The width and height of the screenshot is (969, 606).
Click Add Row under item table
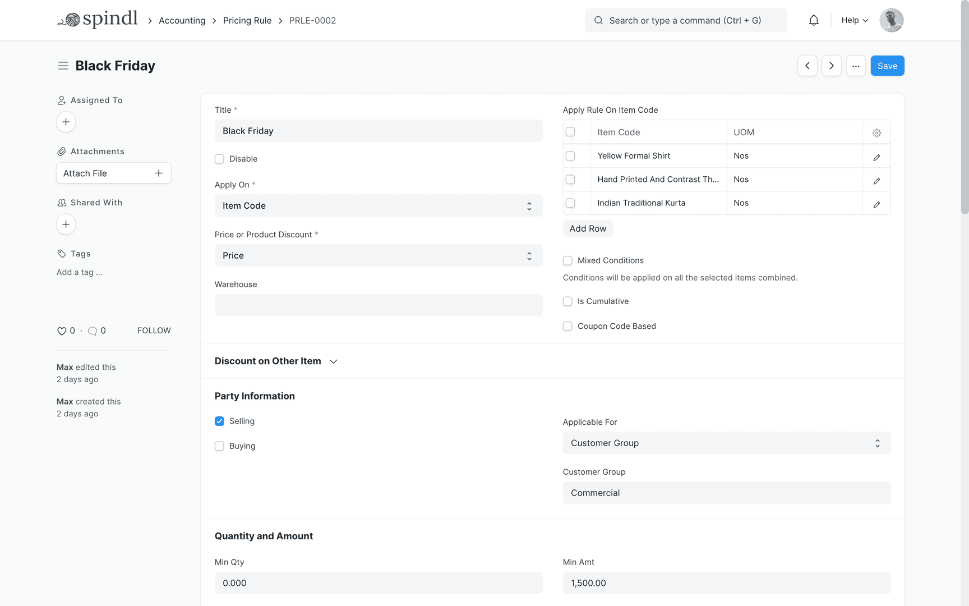tap(588, 228)
